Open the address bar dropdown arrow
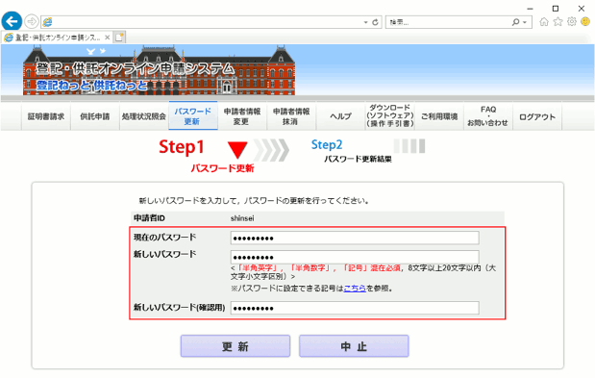The image size is (595, 378). point(365,22)
